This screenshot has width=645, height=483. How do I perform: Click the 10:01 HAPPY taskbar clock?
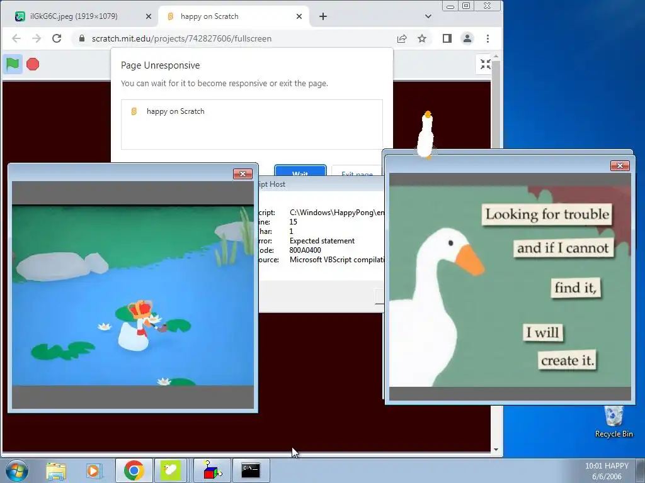[607, 470]
